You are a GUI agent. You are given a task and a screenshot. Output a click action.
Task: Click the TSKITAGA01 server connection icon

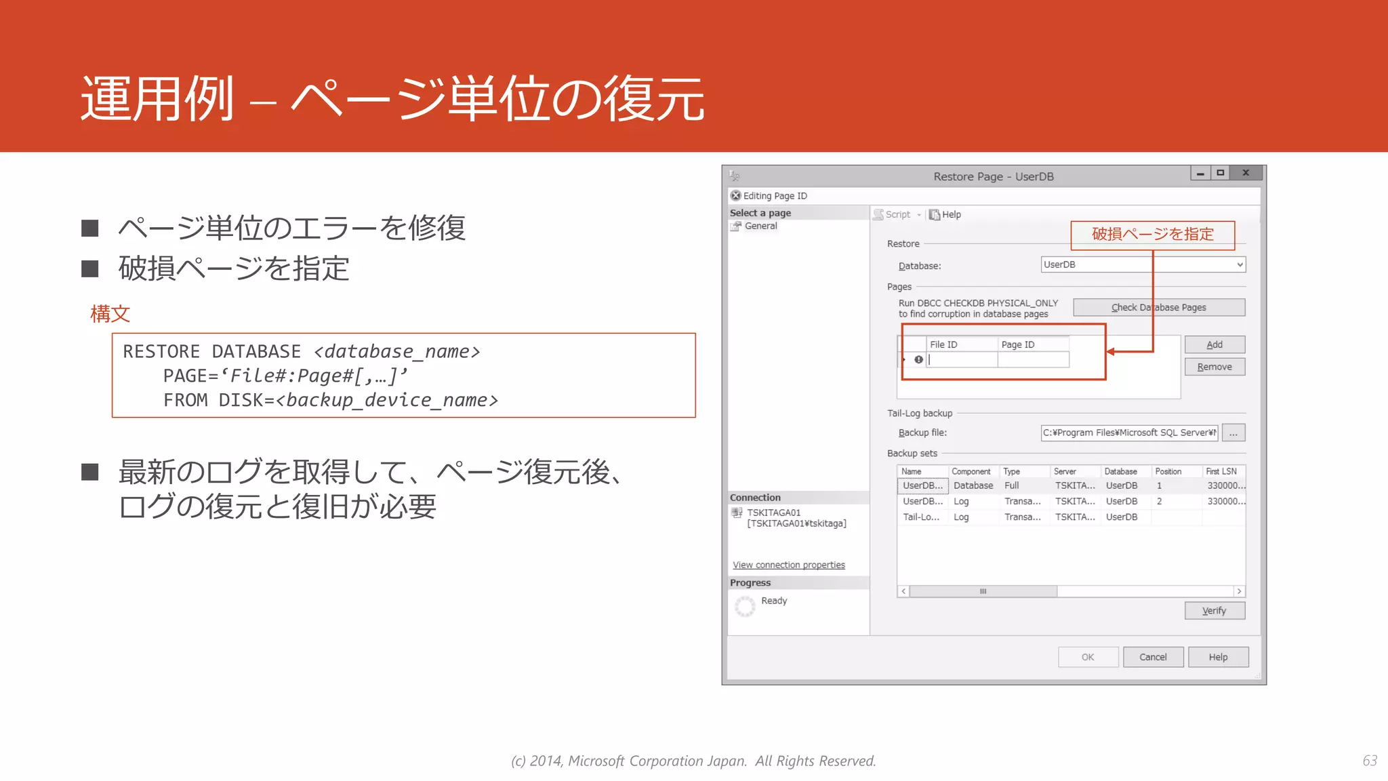(737, 513)
